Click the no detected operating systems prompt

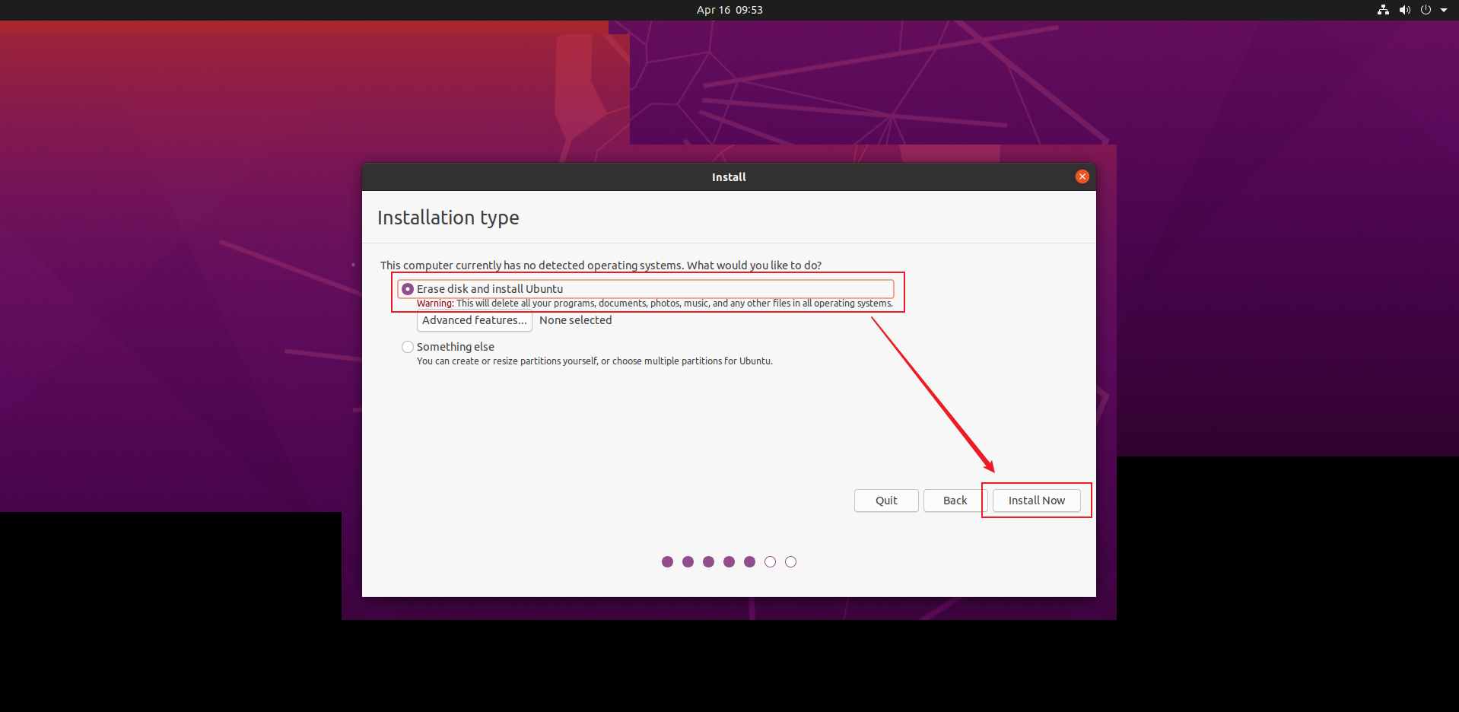click(601, 265)
